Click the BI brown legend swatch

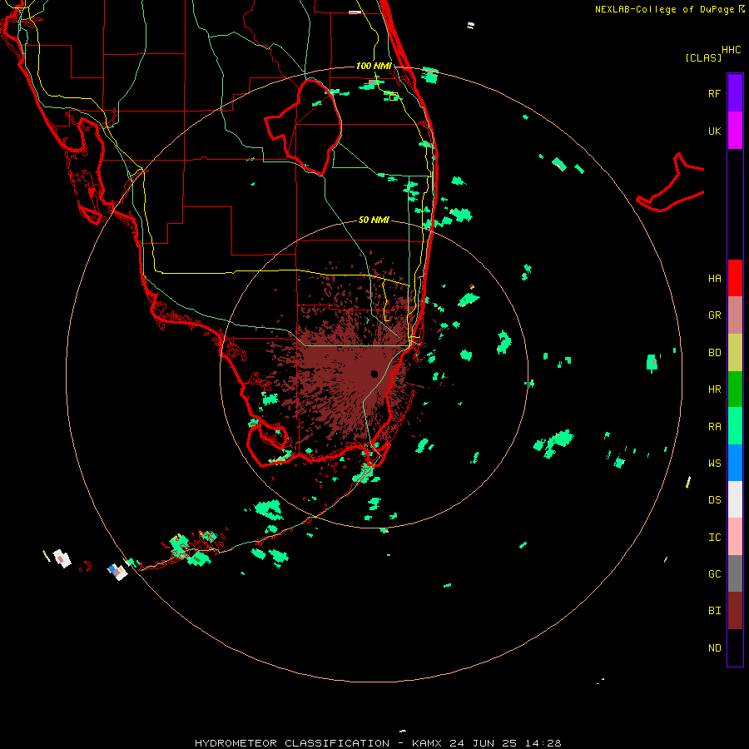point(735,611)
